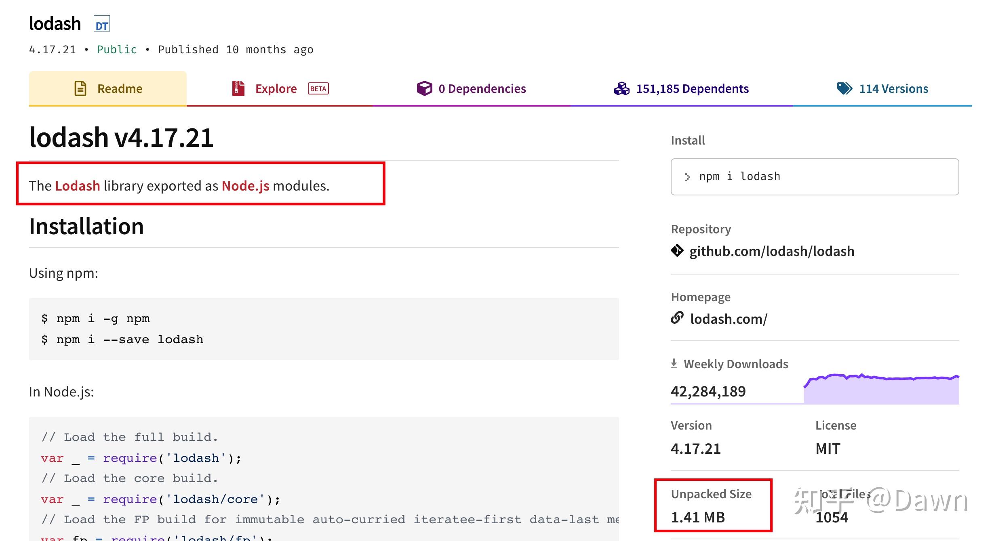This screenshot has height=541, width=994.
Task: Open the 151,185 Dependents tab
Action: [692, 88]
